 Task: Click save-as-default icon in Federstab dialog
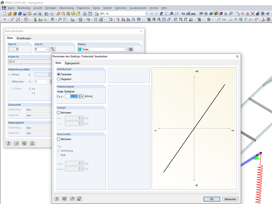click(x=79, y=199)
